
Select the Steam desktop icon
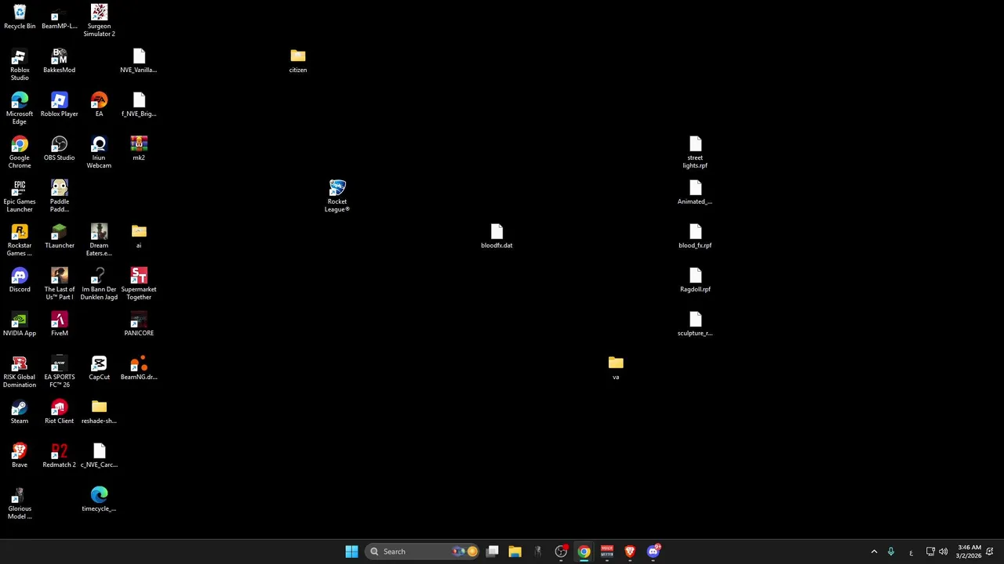[20, 412]
